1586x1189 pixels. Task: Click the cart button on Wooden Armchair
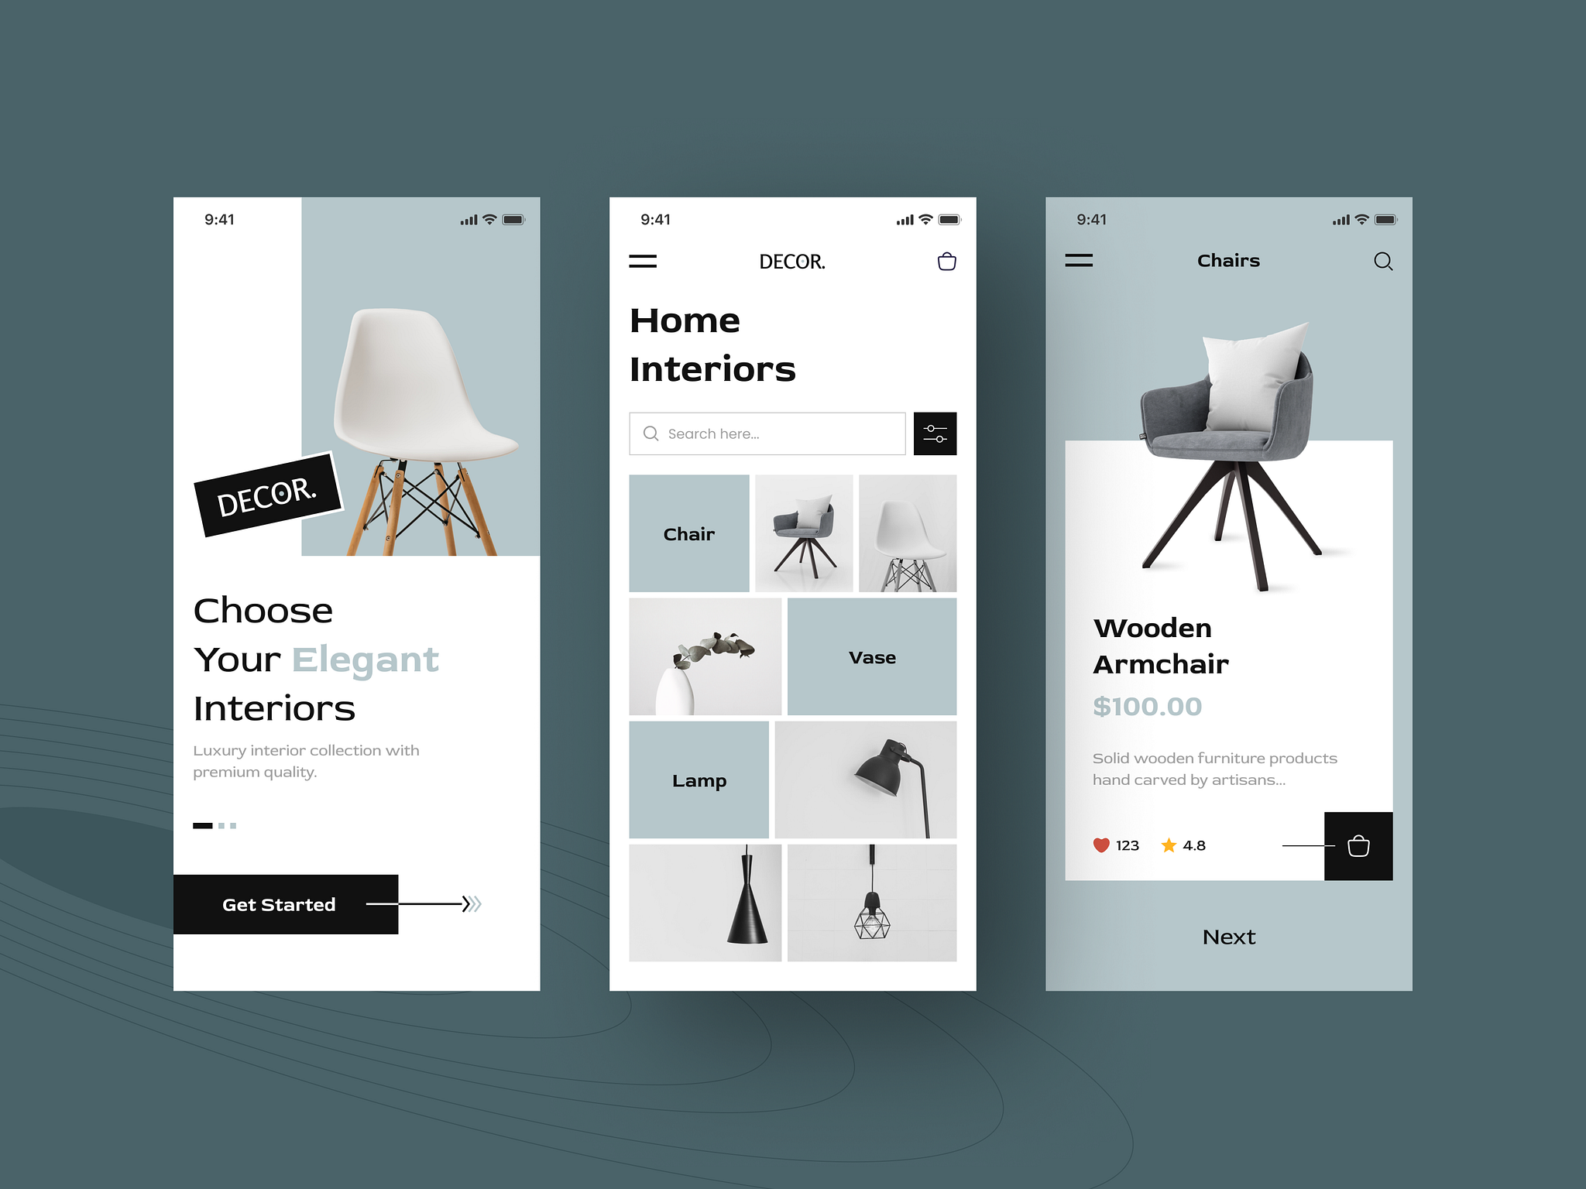coord(1360,845)
